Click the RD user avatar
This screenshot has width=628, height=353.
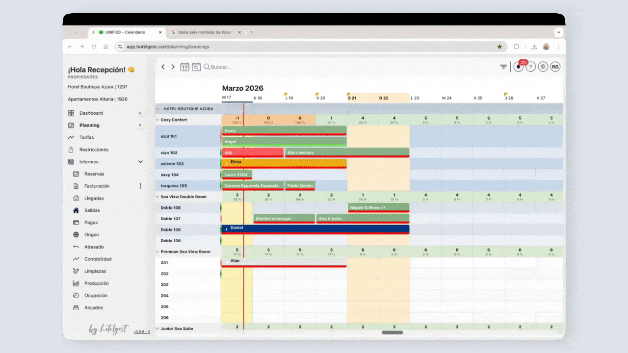(x=555, y=67)
